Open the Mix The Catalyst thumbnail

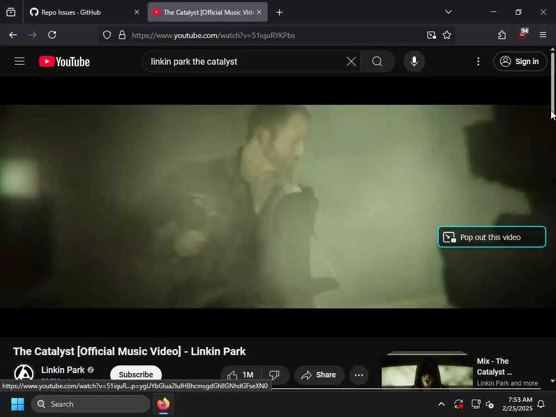(427, 369)
